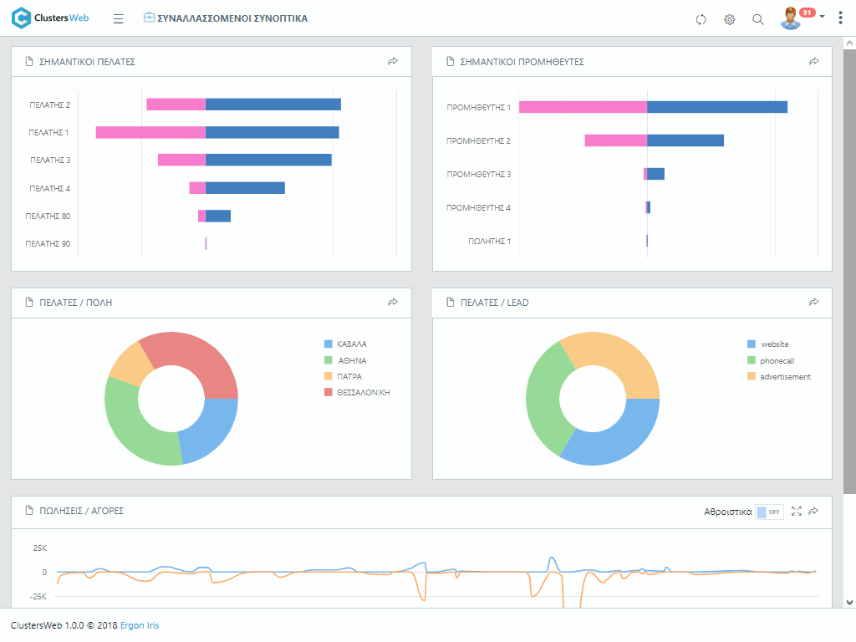Share the ΣΗΜΑΝΤΙΚΟΙ ΠΕΛΑΤΕΣ panel
Image resolution: width=856 pixels, height=642 pixels.
click(x=393, y=62)
